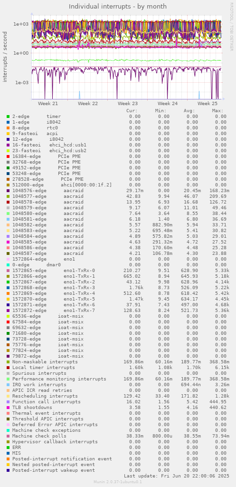Click the orange swatch next to 8-edge rtc0

click(8, 128)
